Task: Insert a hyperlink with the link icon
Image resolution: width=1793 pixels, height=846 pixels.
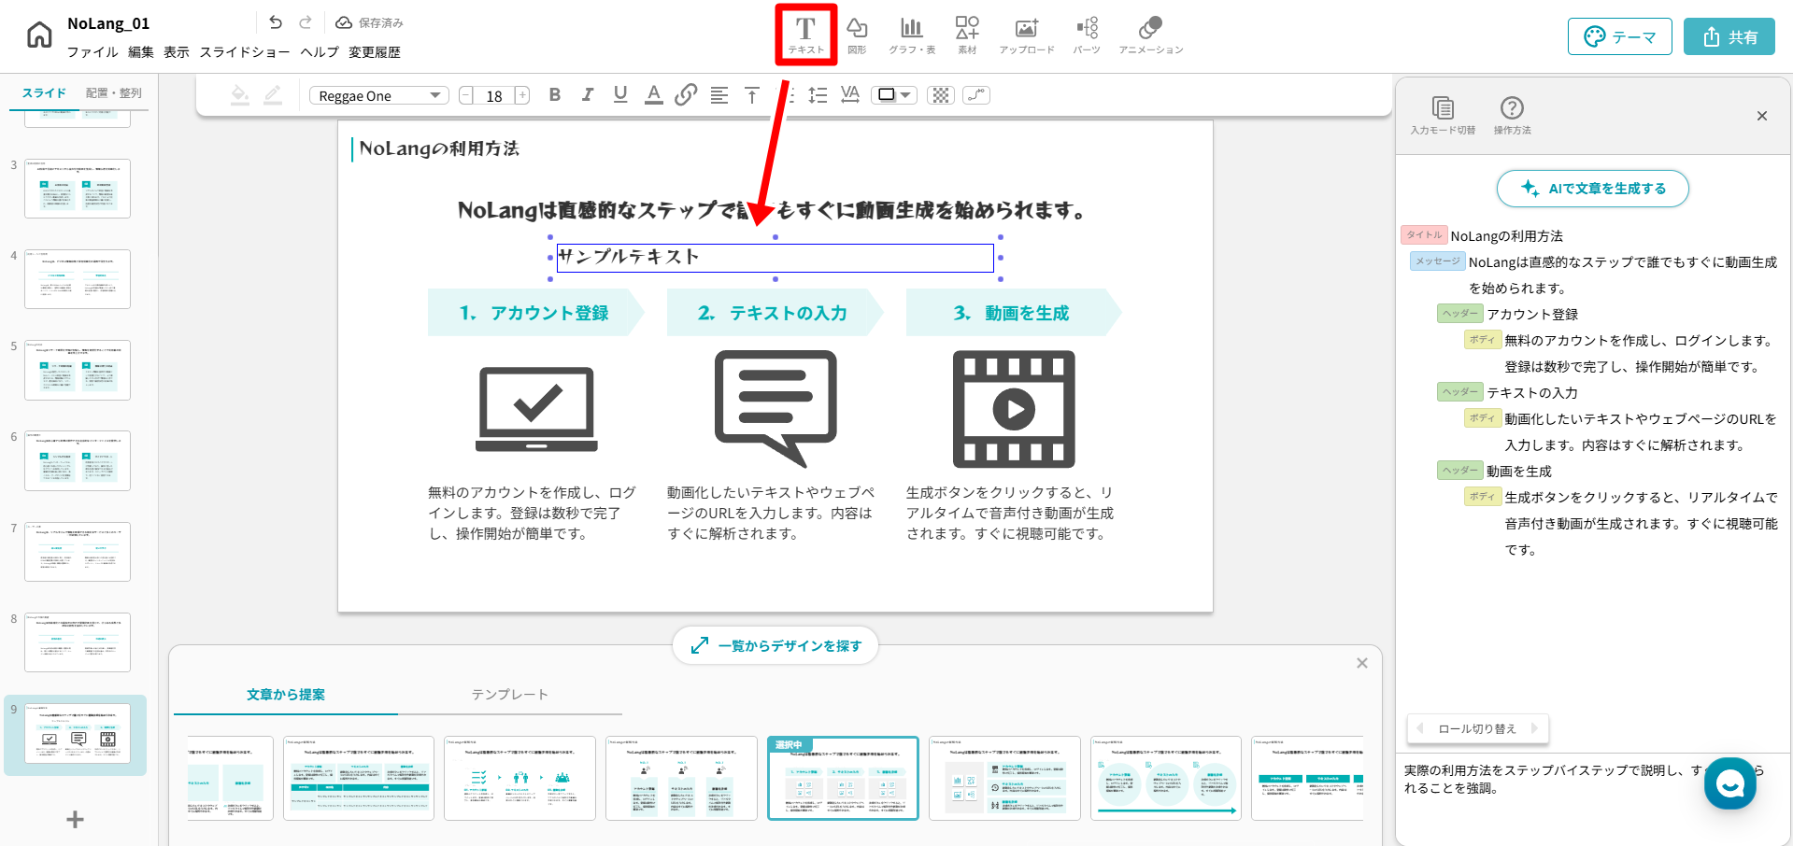Action: (686, 94)
